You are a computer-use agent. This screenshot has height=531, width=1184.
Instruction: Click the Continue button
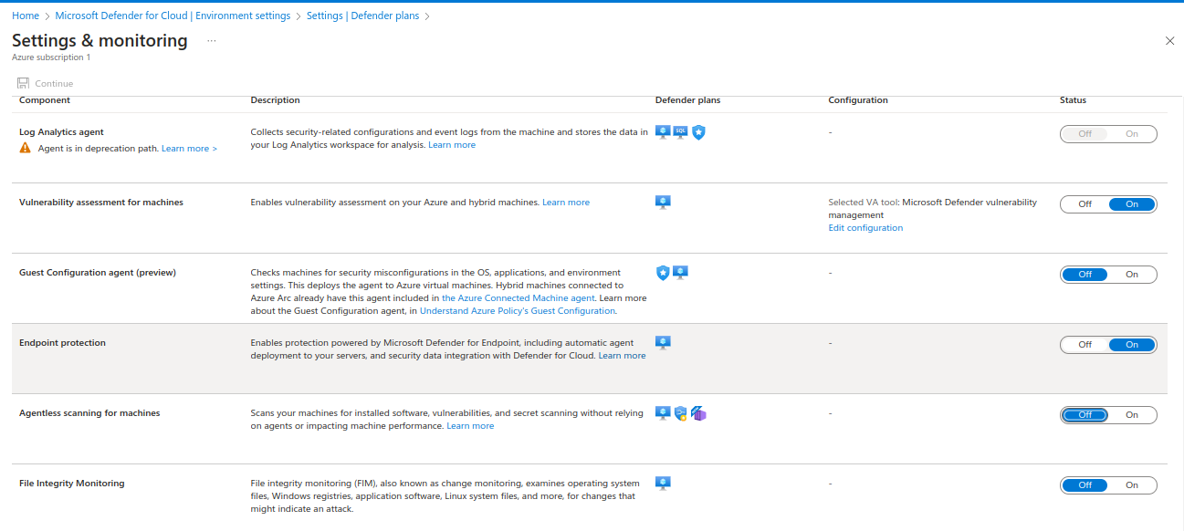[x=45, y=83]
